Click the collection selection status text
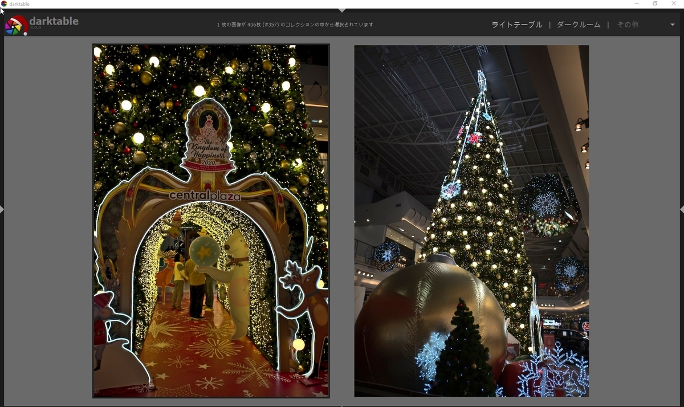This screenshot has height=407, width=684. click(295, 25)
